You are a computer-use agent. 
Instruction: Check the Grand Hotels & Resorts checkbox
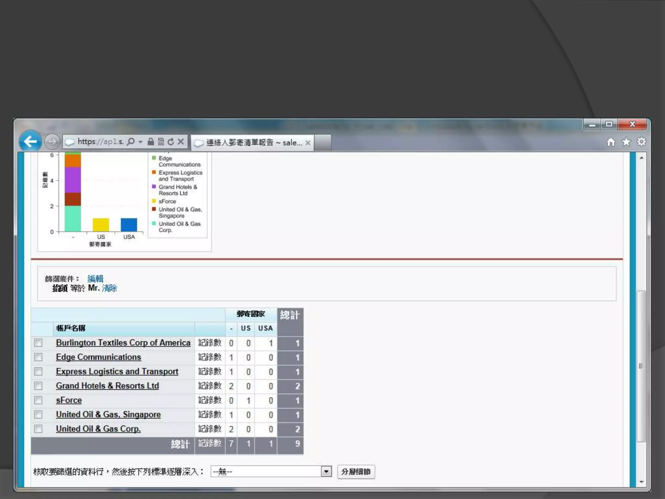[x=38, y=386]
